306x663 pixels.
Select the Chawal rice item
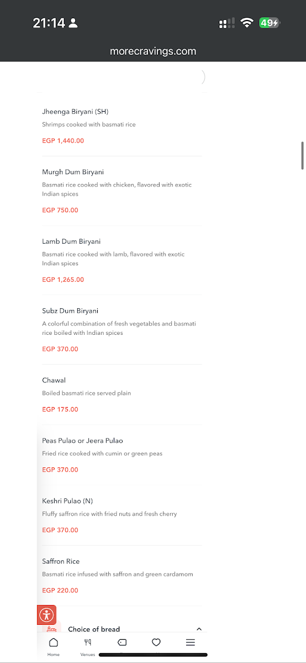(x=122, y=394)
